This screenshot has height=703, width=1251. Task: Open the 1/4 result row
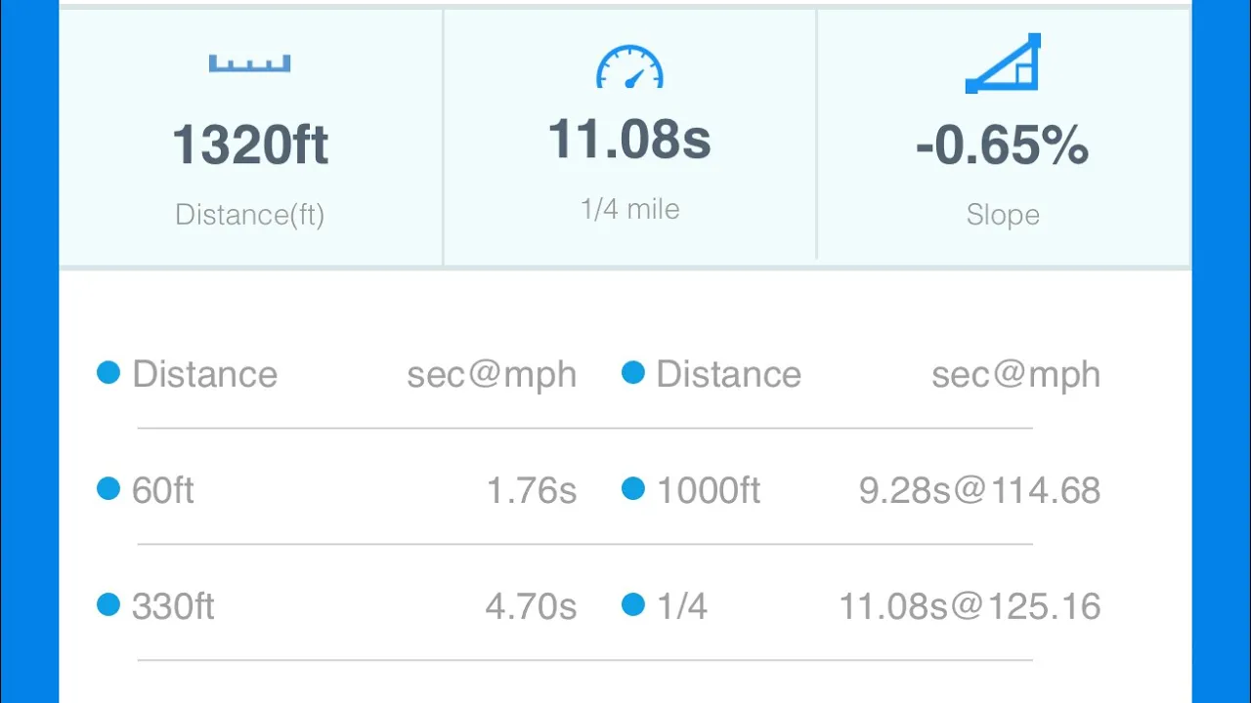(861, 605)
